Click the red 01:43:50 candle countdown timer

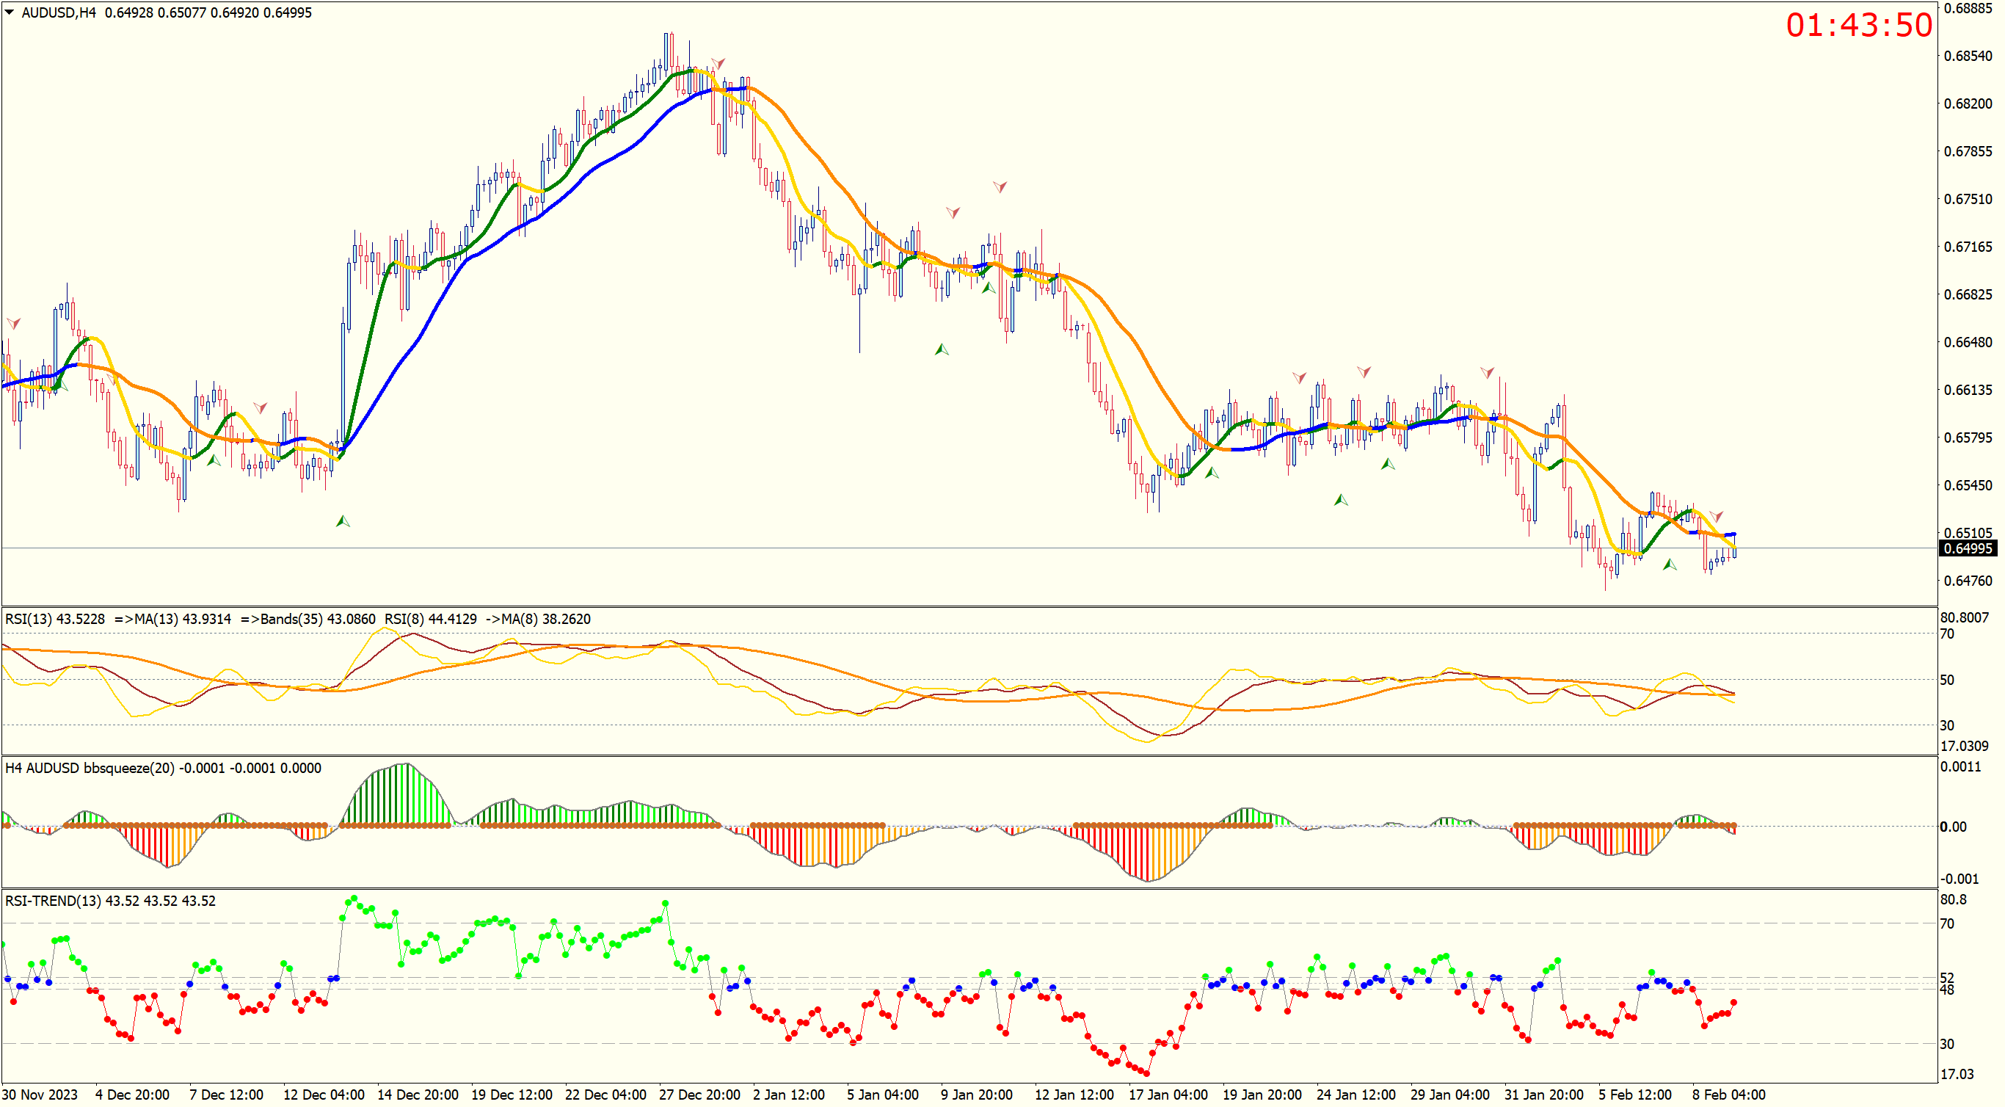pos(1858,25)
